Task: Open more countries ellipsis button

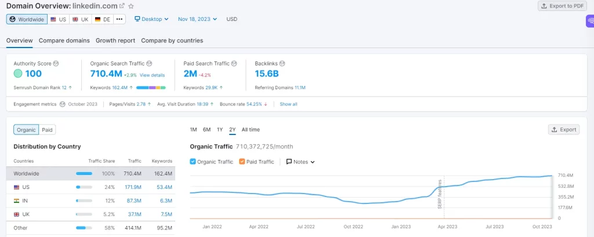Action: pyautogui.click(x=119, y=19)
